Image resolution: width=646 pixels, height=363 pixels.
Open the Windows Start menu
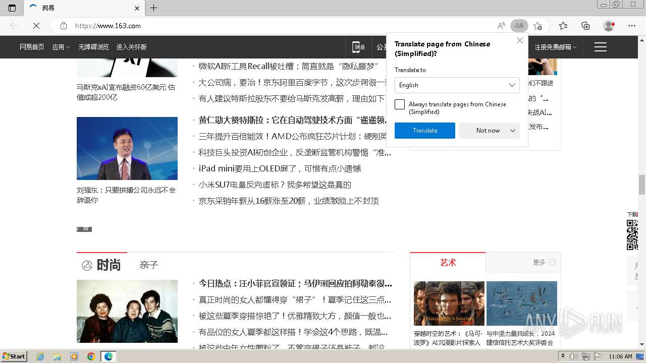[14, 356]
